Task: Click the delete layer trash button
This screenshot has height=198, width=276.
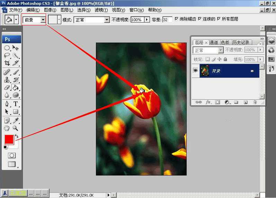Action: pyautogui.click(x=255, y=102)
